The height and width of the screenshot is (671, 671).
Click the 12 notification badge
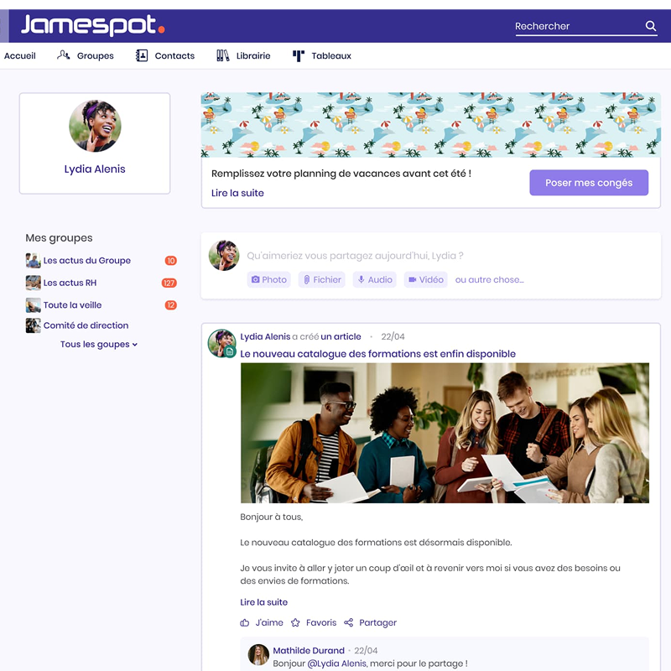(171, 305)
